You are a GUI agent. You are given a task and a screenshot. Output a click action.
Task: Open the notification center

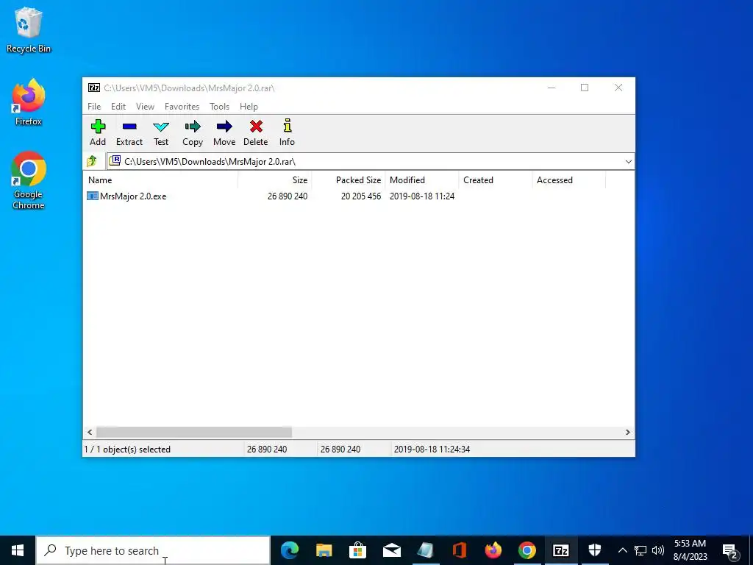pos(730,550)
